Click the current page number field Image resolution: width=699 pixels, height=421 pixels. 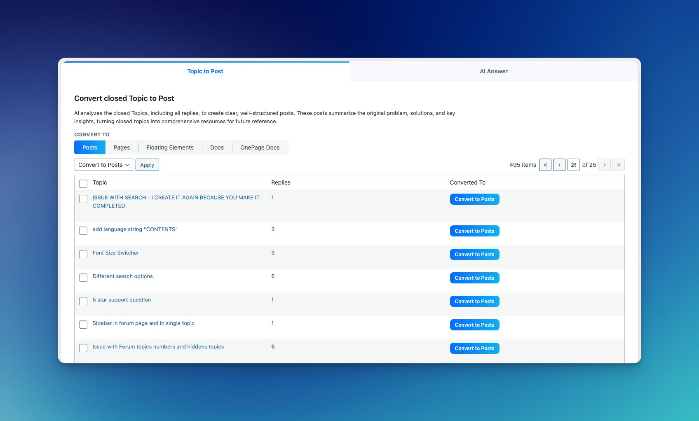point(573,165)
